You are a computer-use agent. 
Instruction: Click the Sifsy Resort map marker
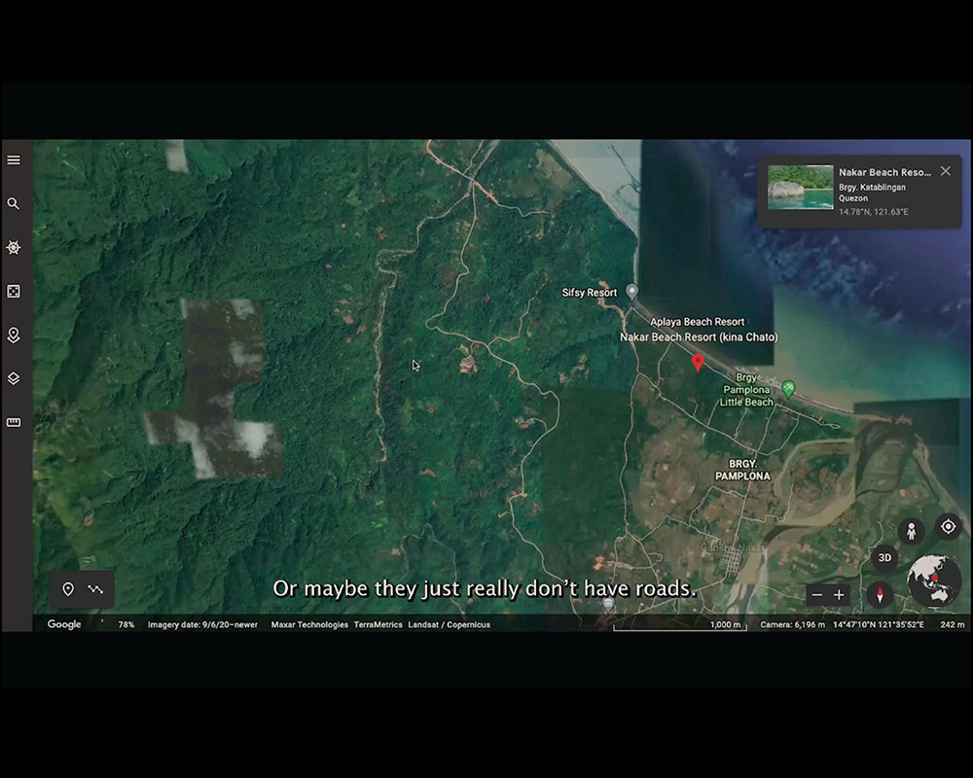point(631,291)
